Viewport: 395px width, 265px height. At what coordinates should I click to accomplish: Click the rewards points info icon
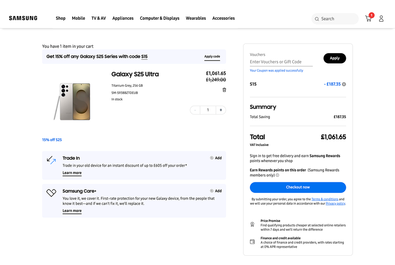coord(277,175)
